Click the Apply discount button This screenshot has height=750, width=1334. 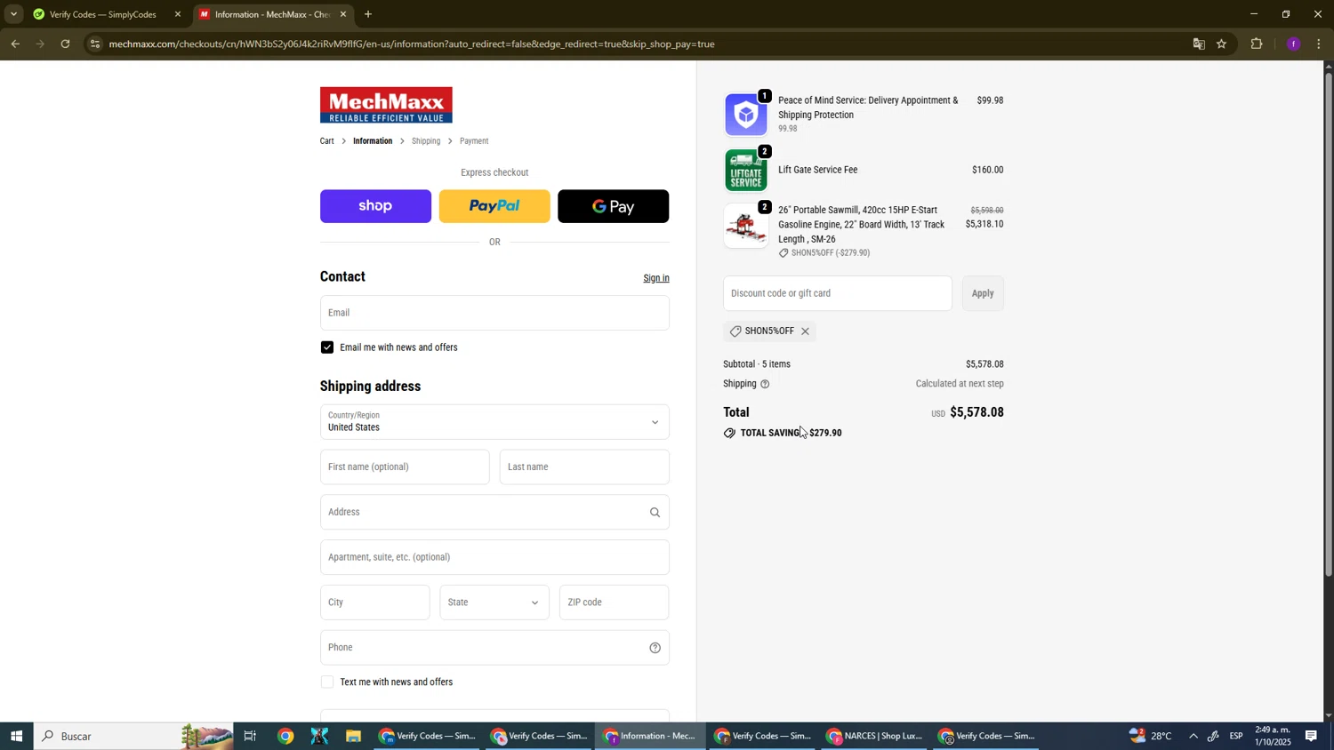pyautogui.click(x=983, y=294)
